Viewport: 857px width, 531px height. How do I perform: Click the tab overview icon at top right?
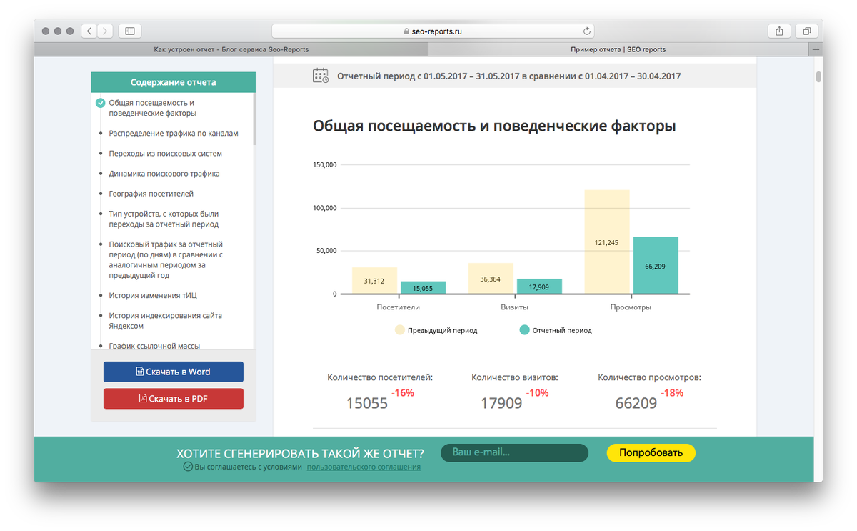[x=806, y=31]
